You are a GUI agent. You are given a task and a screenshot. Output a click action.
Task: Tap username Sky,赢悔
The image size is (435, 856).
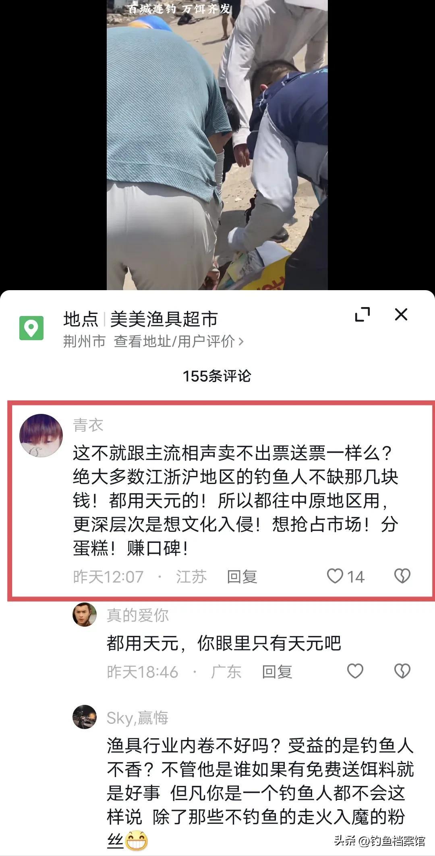pos(137,718)
